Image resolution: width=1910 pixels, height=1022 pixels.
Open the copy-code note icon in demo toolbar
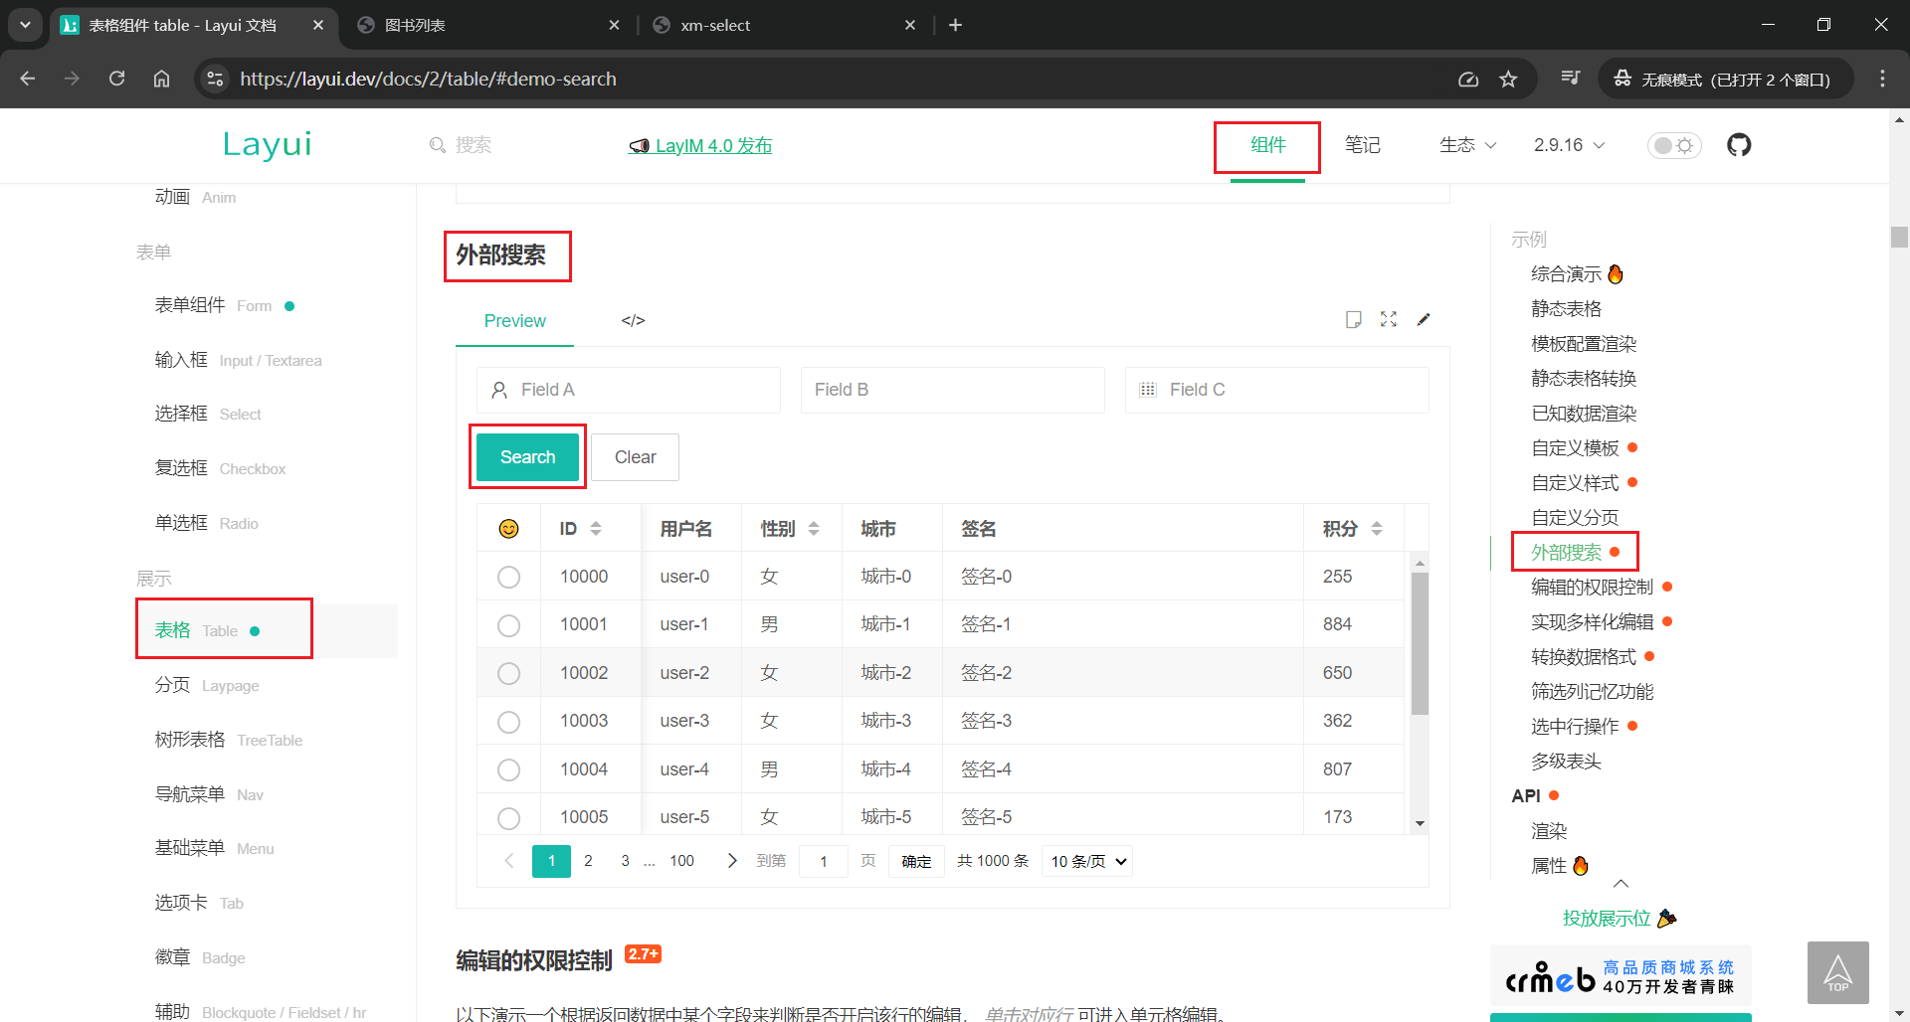click(x=1353, y=319)
